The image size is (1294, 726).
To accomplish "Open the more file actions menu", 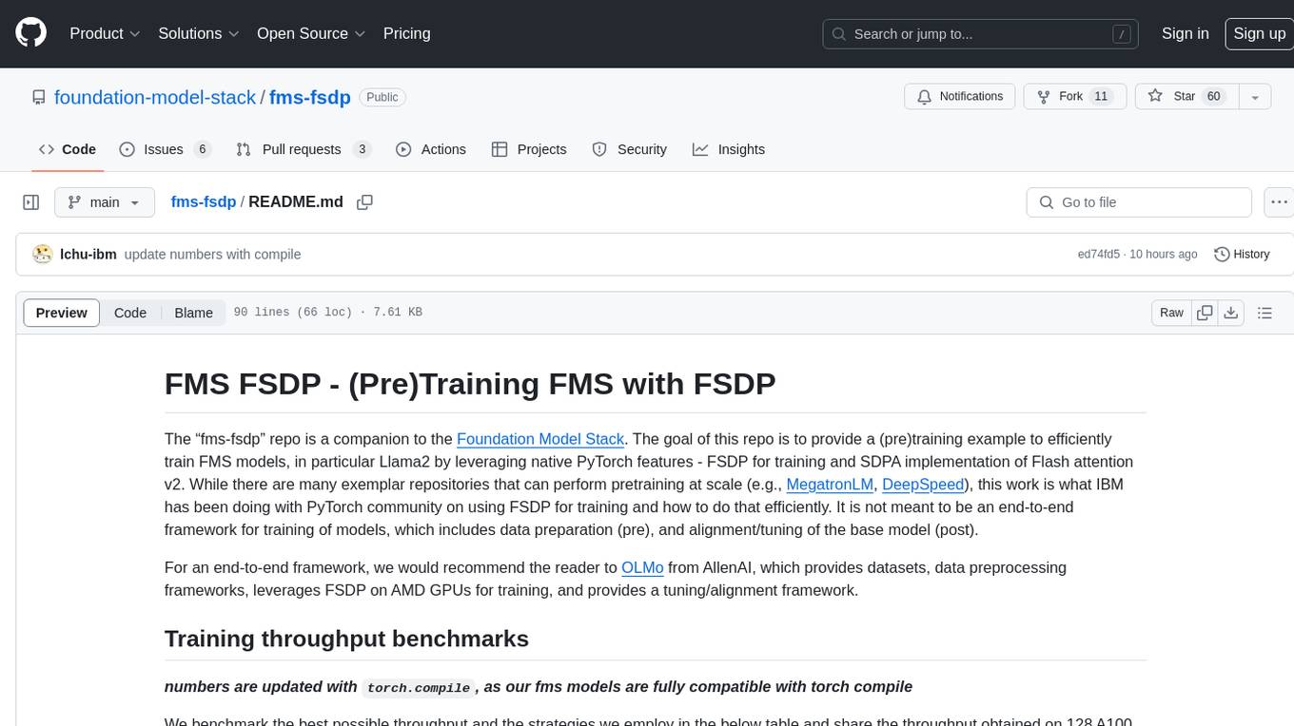I will (1279, 202).
